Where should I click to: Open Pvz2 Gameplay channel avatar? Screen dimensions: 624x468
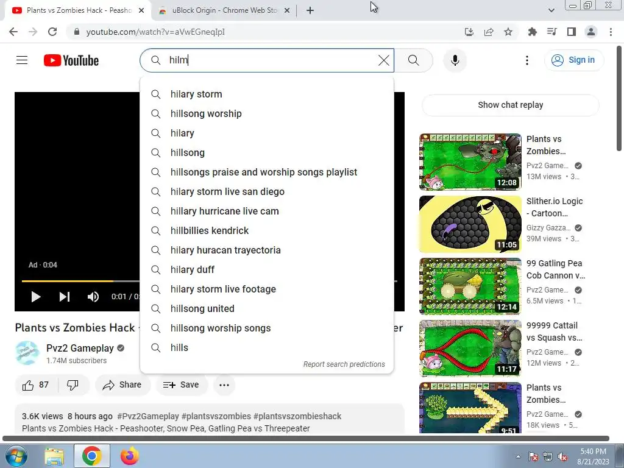(27, 353)
